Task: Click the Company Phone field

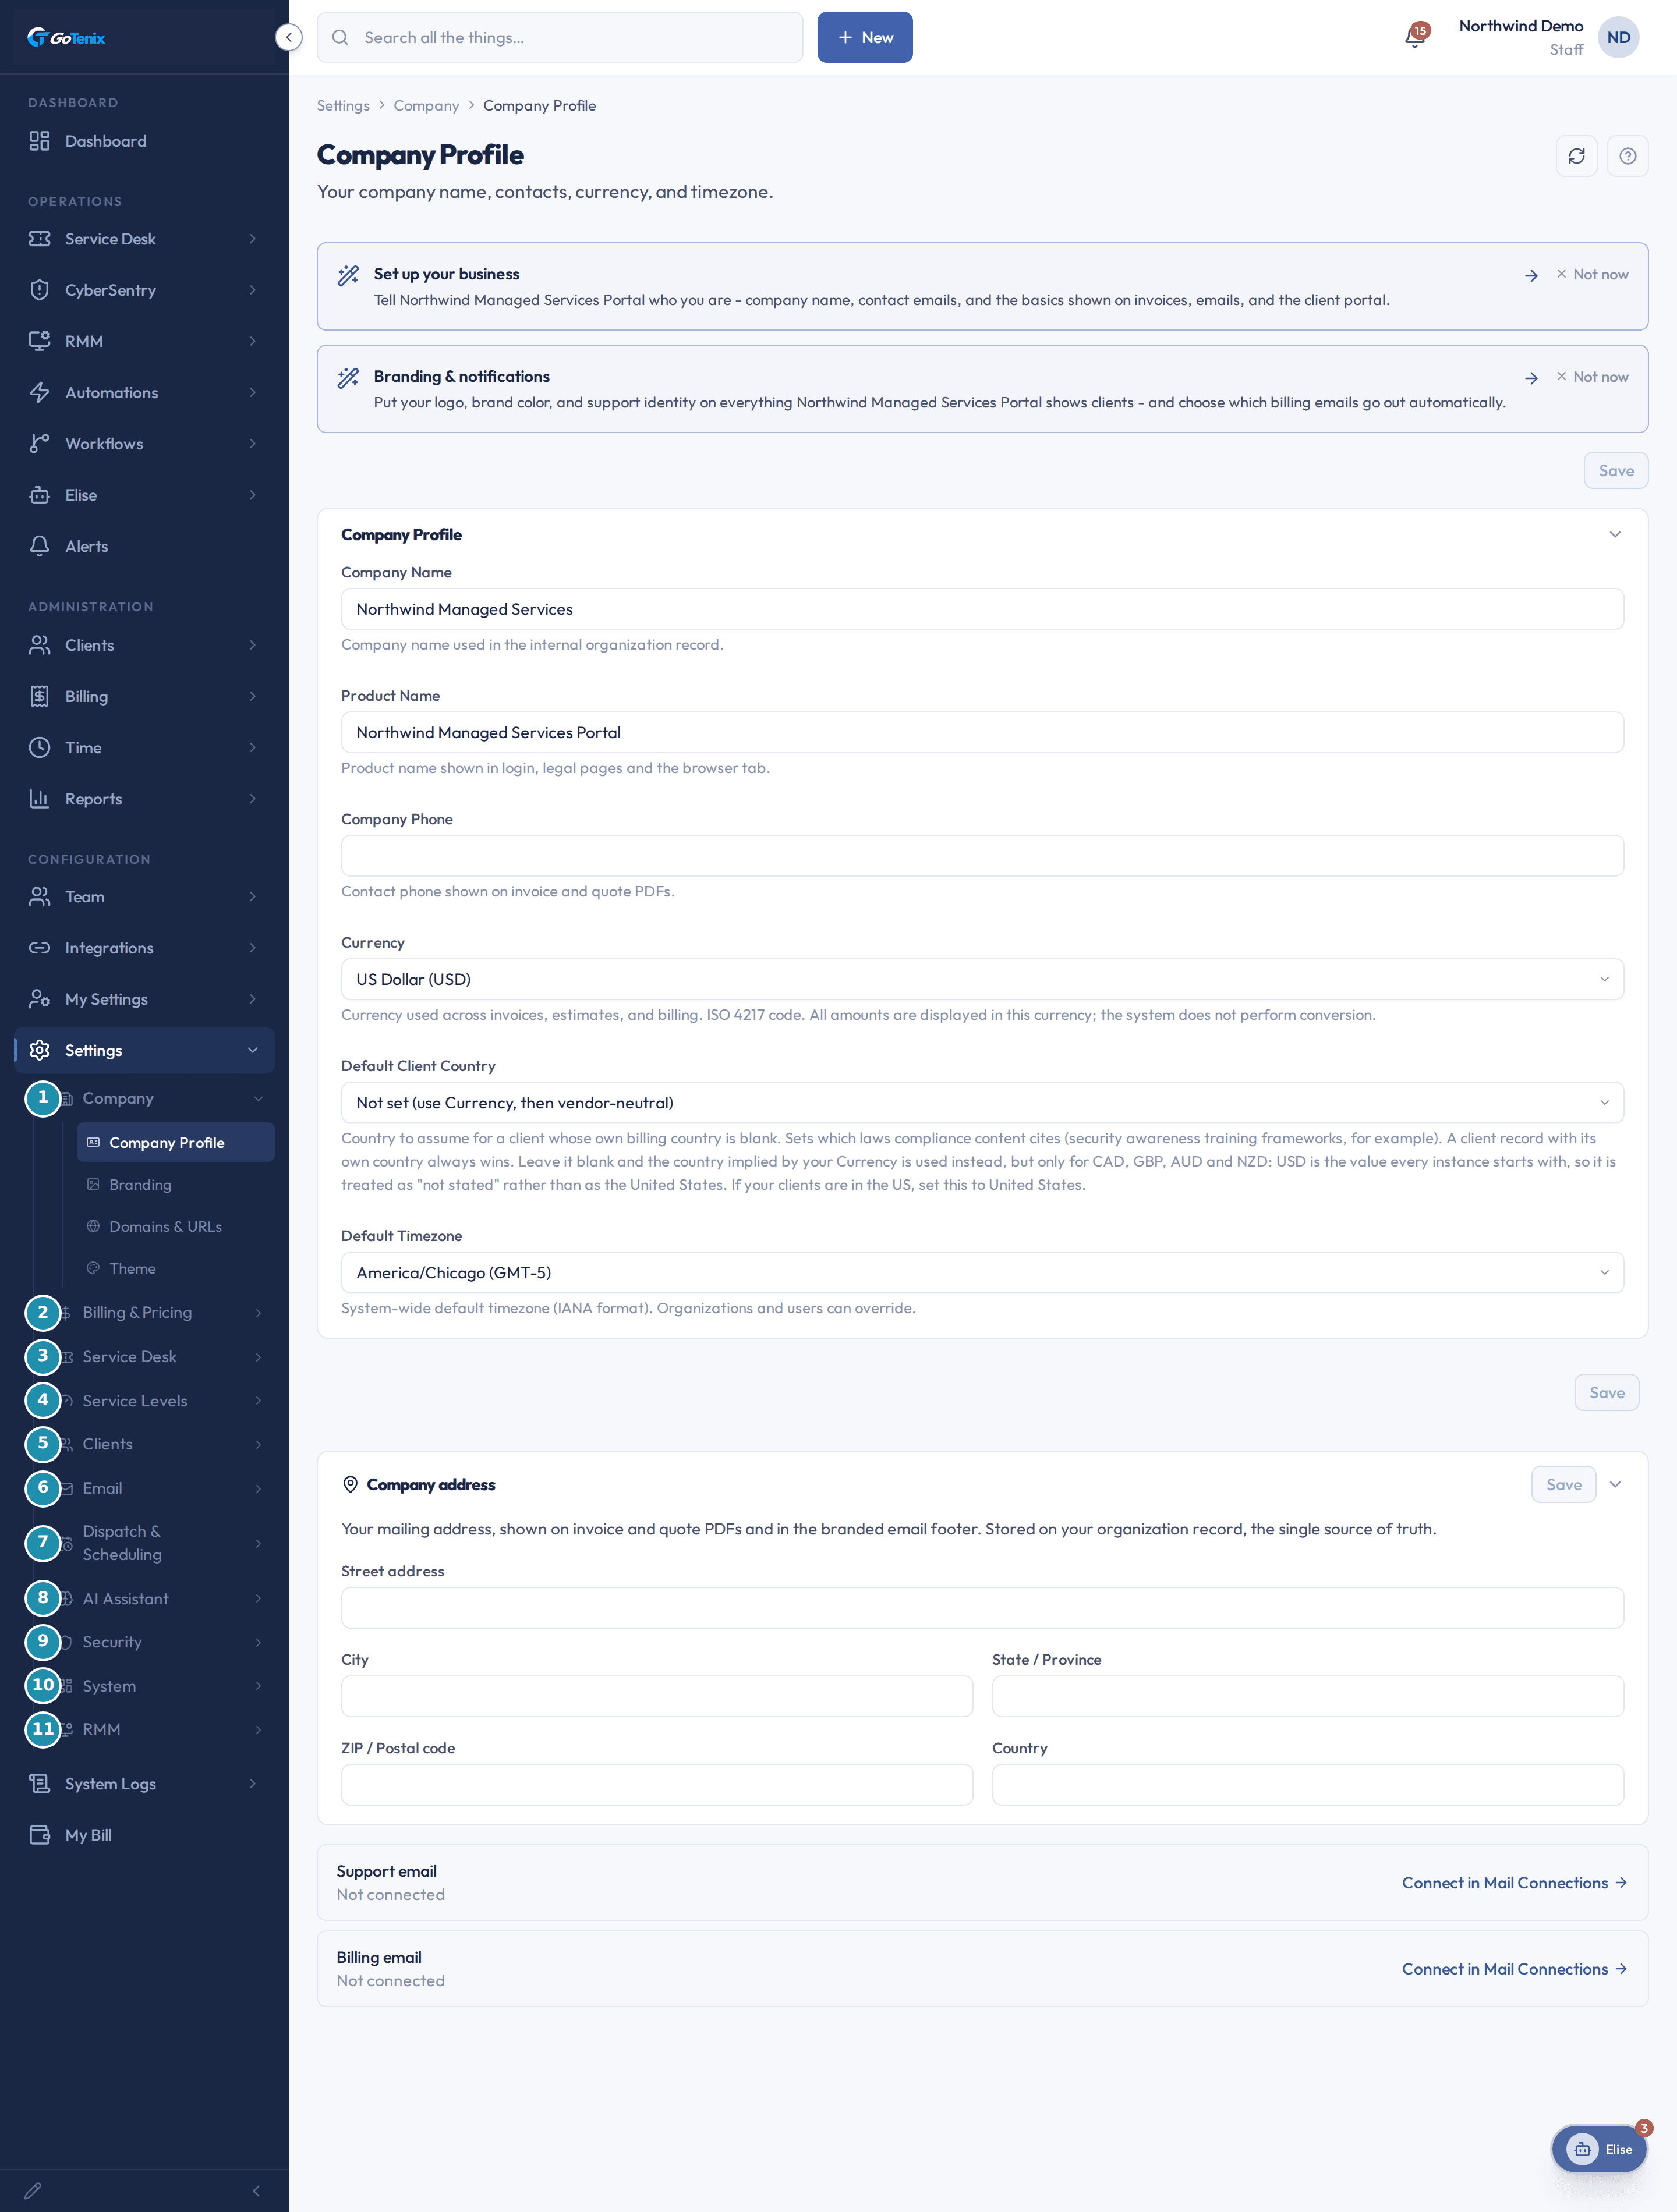Action: 982,856
